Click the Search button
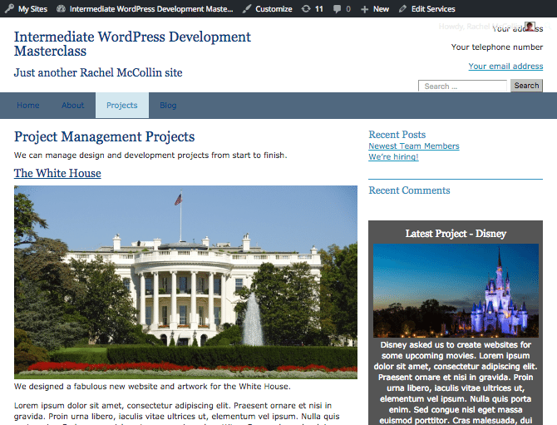 tap(526, 86)
